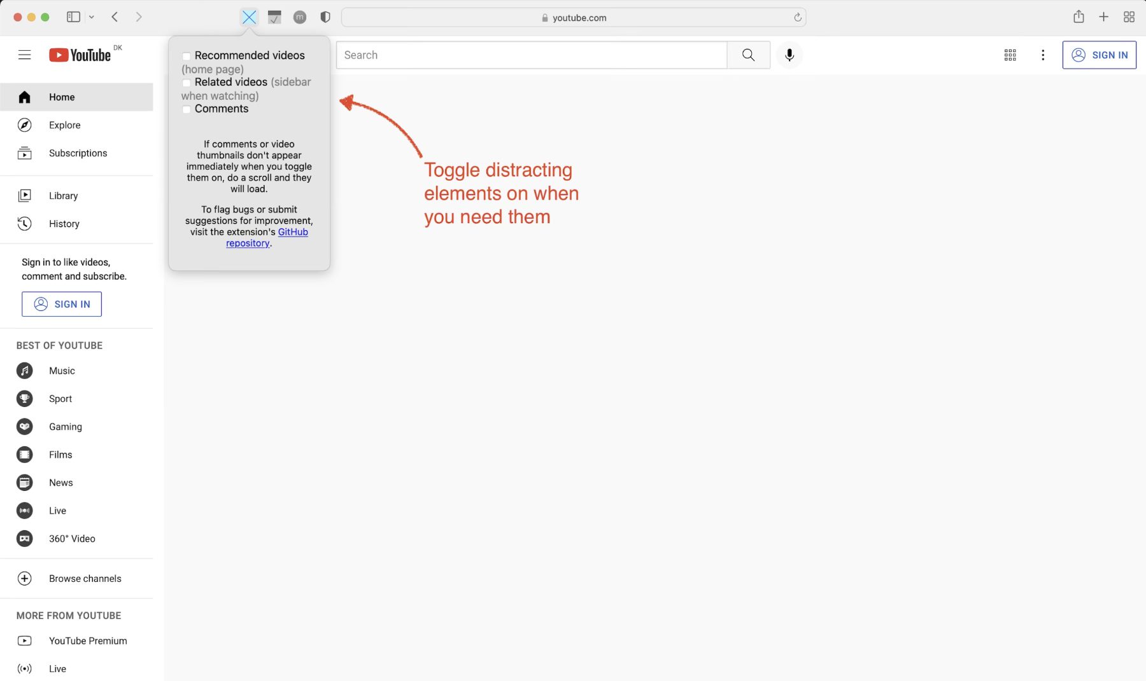Click the top-right SIGN IN button
The width and height of the screenshot is (1146, 681).
(1099, 55)
